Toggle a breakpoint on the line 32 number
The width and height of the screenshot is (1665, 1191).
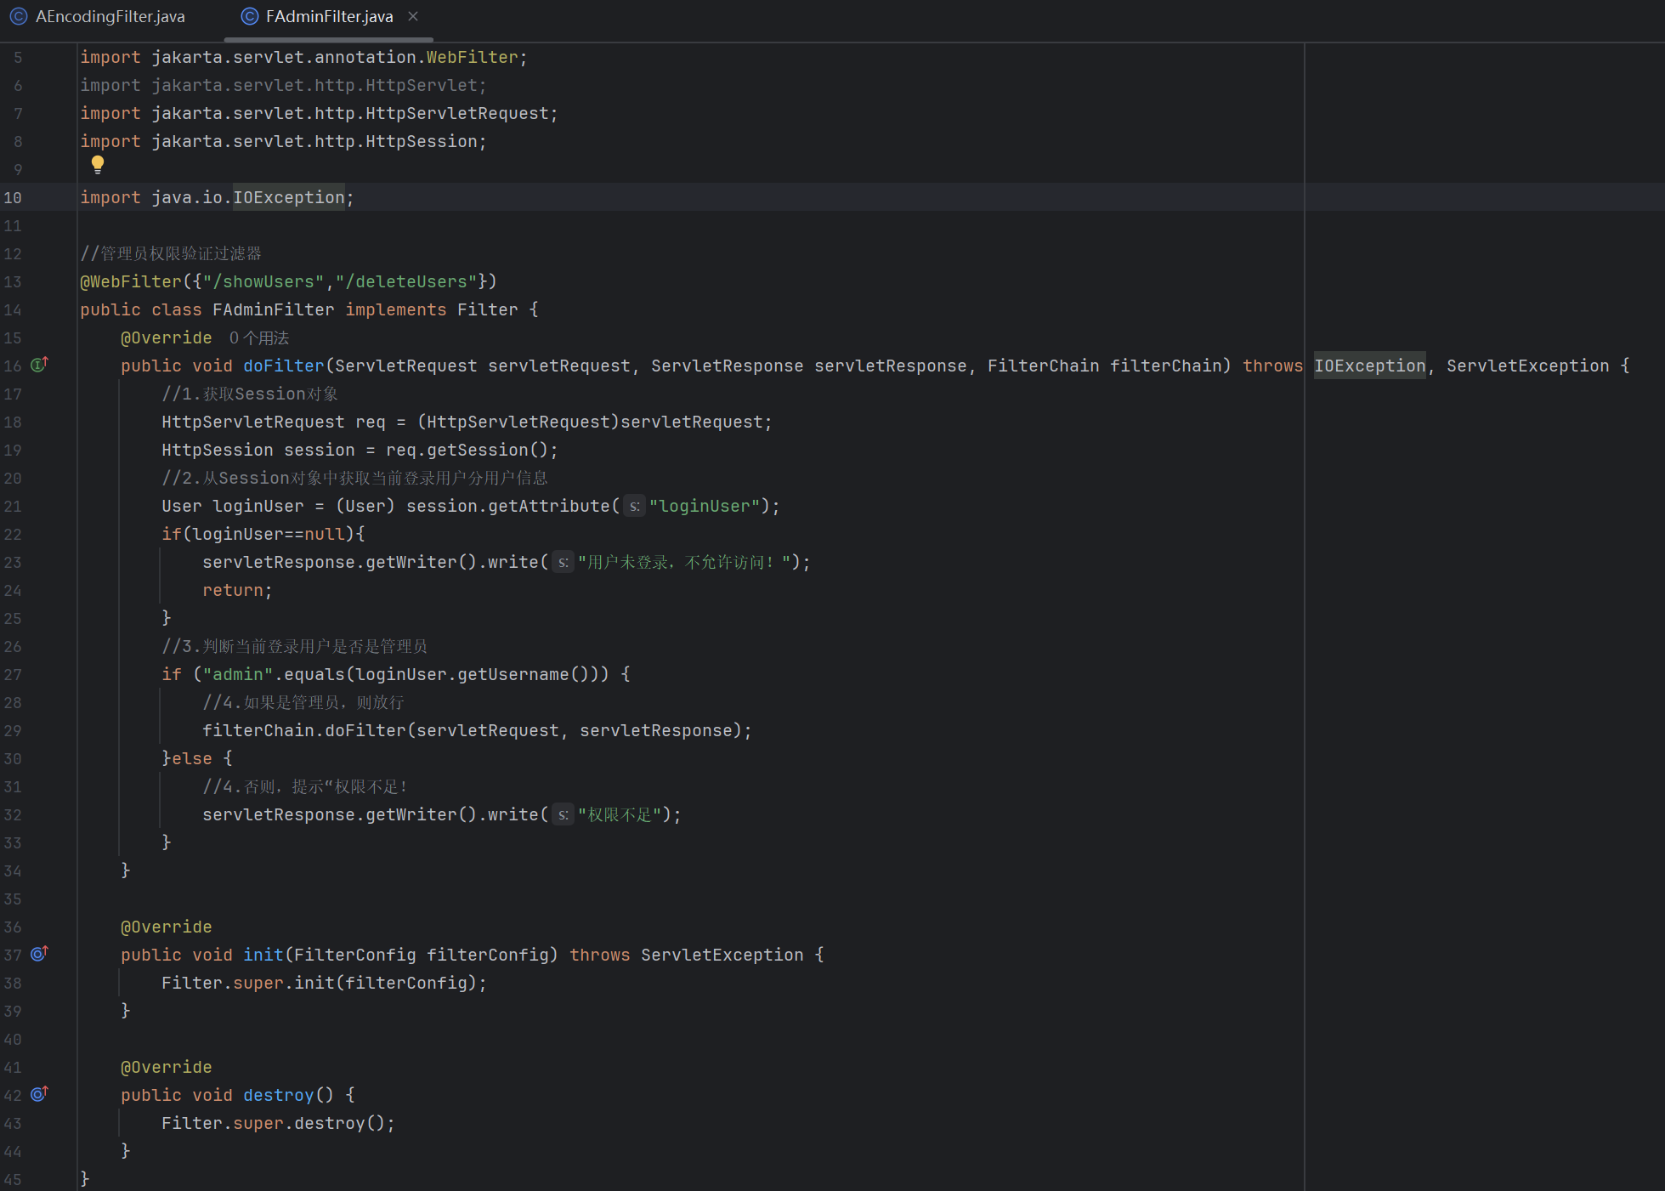13,814
